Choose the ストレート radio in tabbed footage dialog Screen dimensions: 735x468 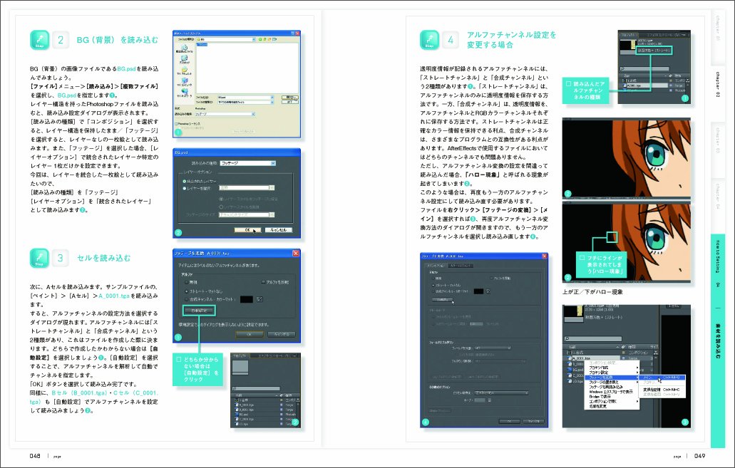point(433,285)
